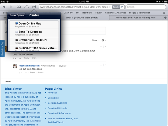Open the Share dropdown above comments
This screenshot has width=168, height=126.
(96, 40)
